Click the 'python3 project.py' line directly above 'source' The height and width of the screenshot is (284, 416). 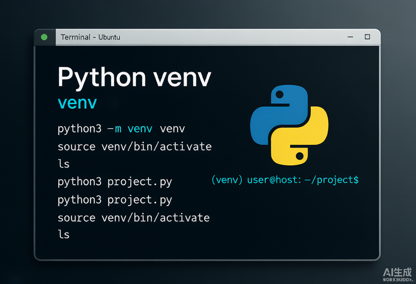click(x=115, y=200)
